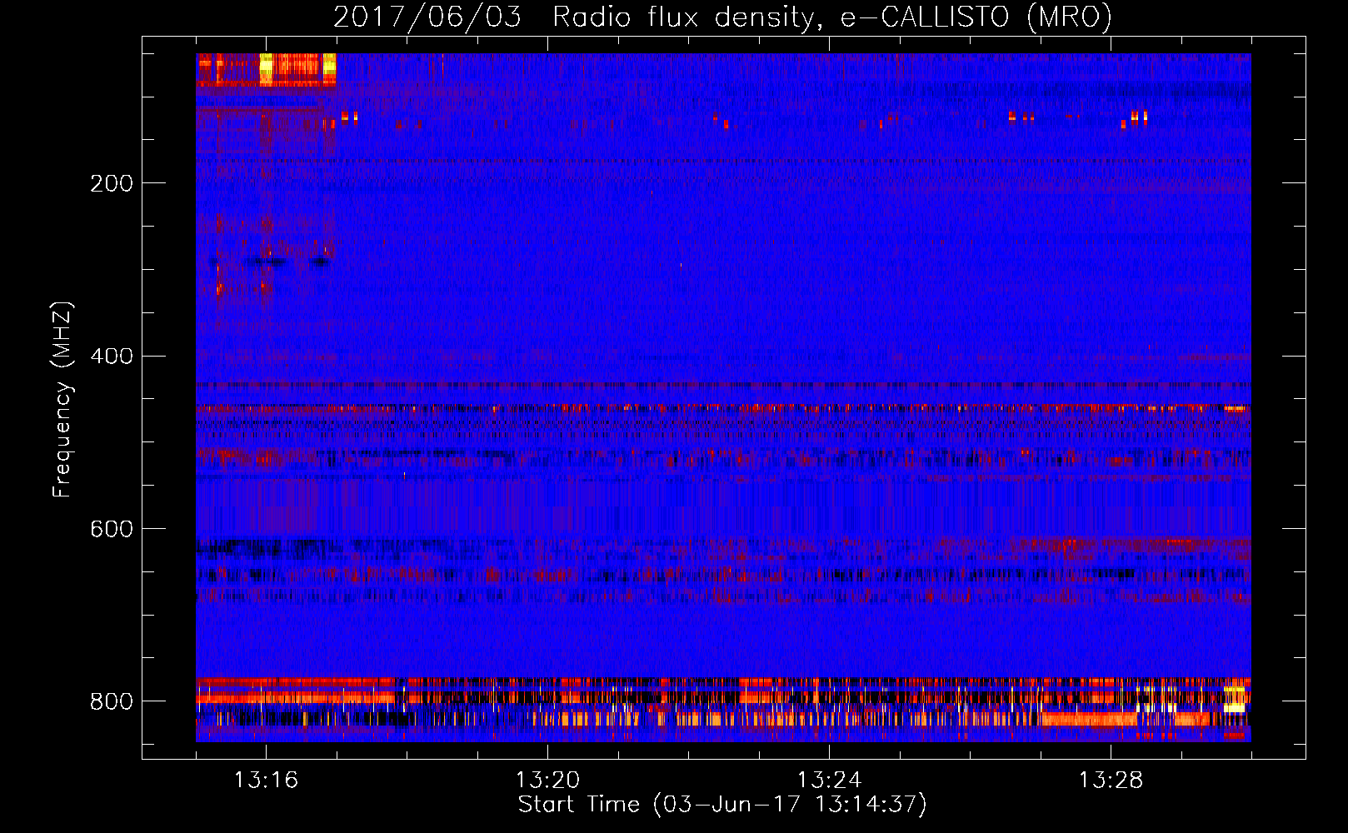Click the 13:24 time tick label

click(829, 781)
